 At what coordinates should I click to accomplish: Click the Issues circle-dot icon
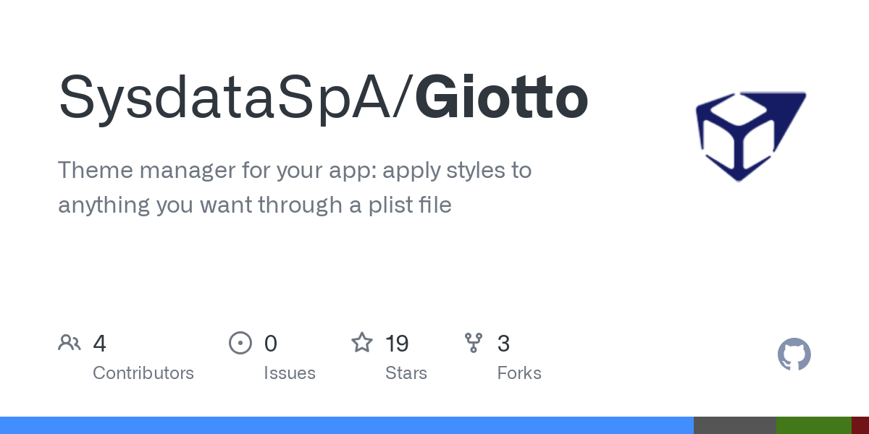click(240, 343)
